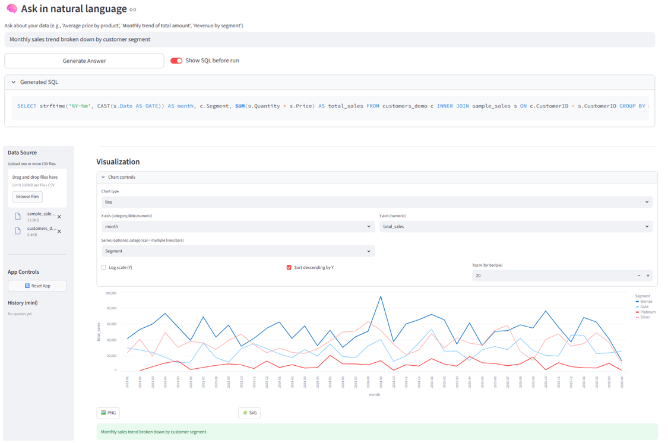Toggle Show SQL before run switch

tap(176, 61)
